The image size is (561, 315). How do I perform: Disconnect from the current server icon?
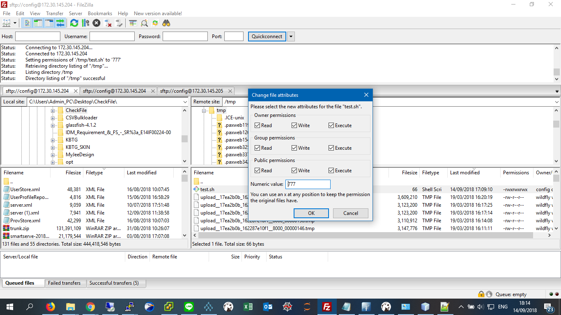pyautogui.click(x=108, y=23)
